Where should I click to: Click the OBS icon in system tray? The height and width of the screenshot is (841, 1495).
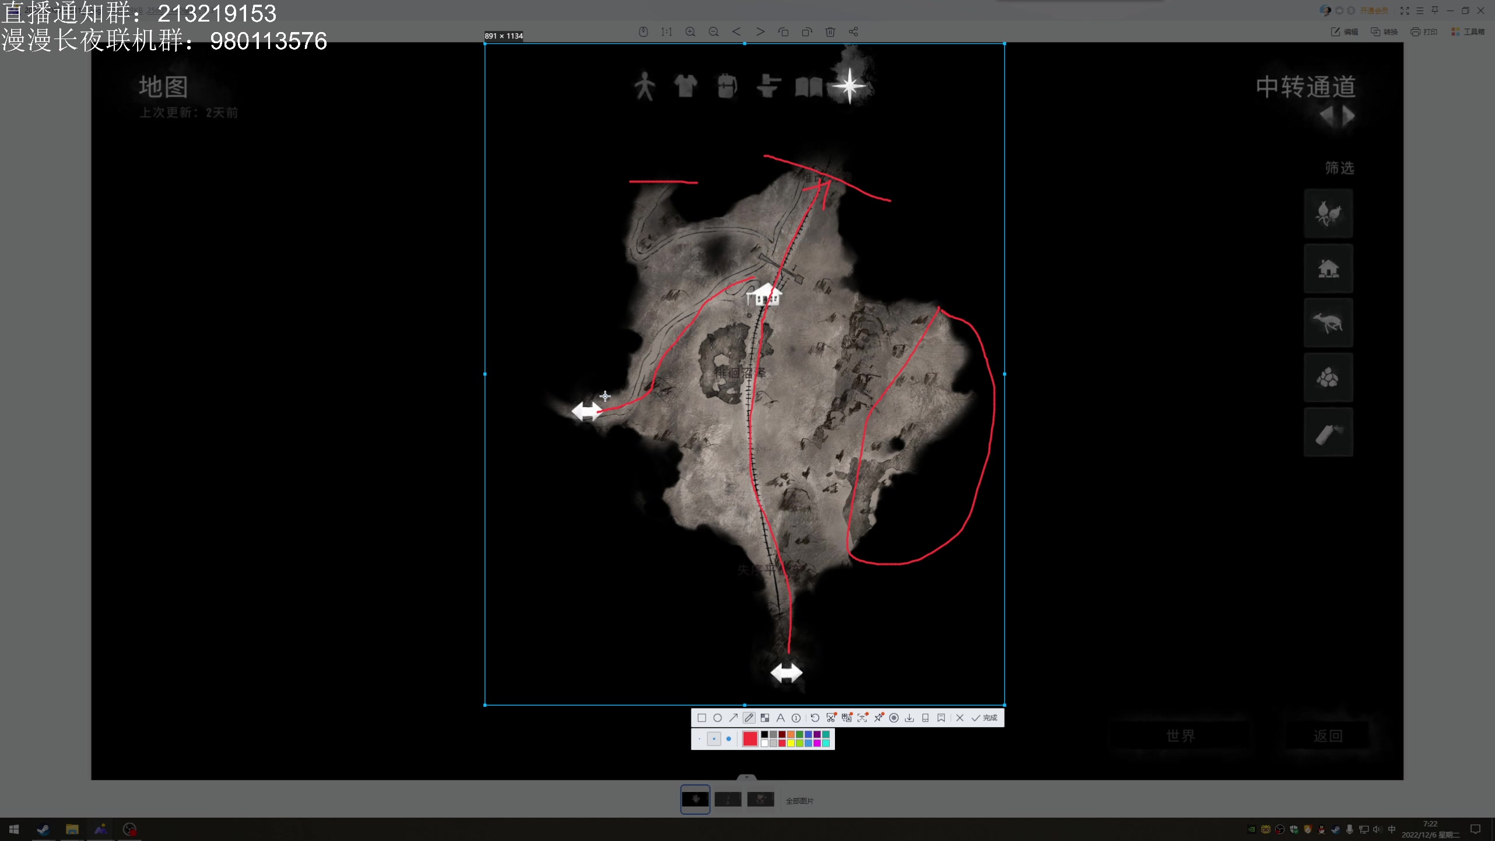(1280, 829)
